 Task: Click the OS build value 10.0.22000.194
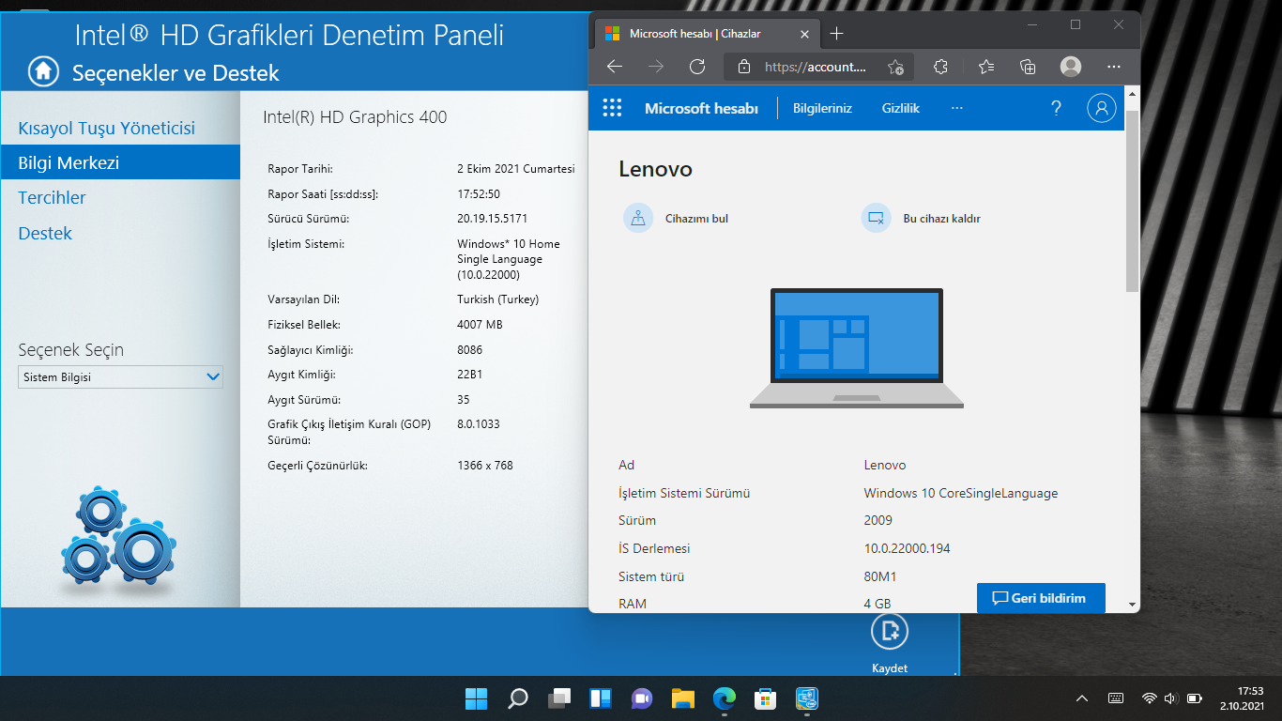[907, 548]
